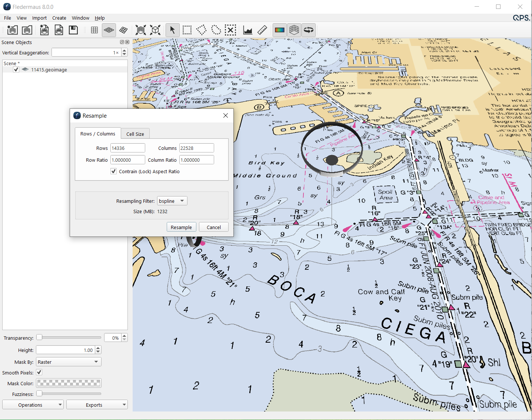Image resolution: width=532 pixels, height=420 pixels.
Task: Uncheck Constrain (Lock) Aspect Ratio
Action: (x=114, y=171)
